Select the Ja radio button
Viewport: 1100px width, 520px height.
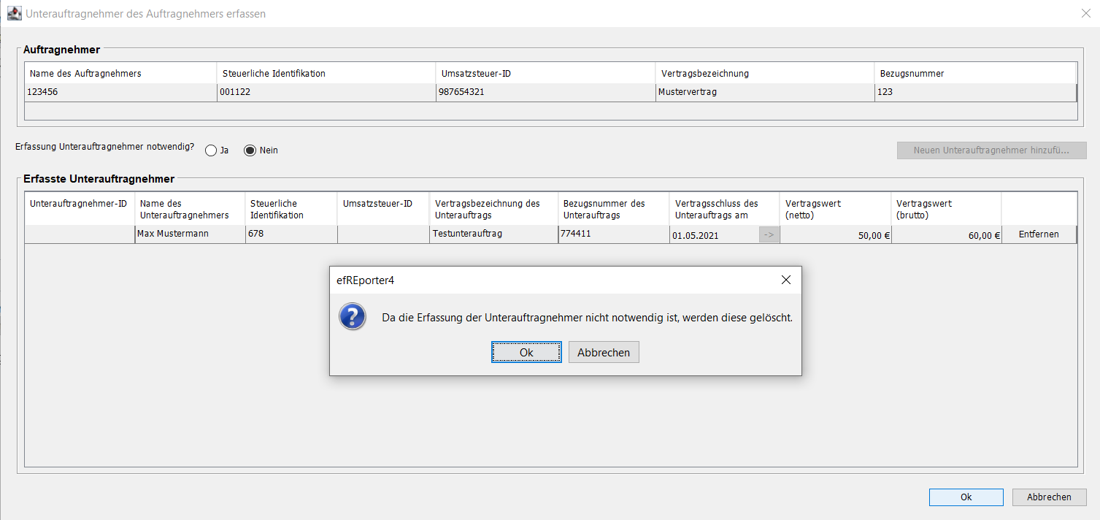211,150
